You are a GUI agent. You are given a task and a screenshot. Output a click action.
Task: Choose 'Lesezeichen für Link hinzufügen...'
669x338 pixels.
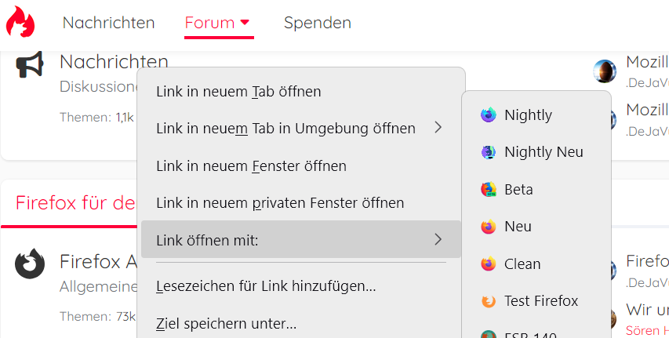click(x=266, y=287)
